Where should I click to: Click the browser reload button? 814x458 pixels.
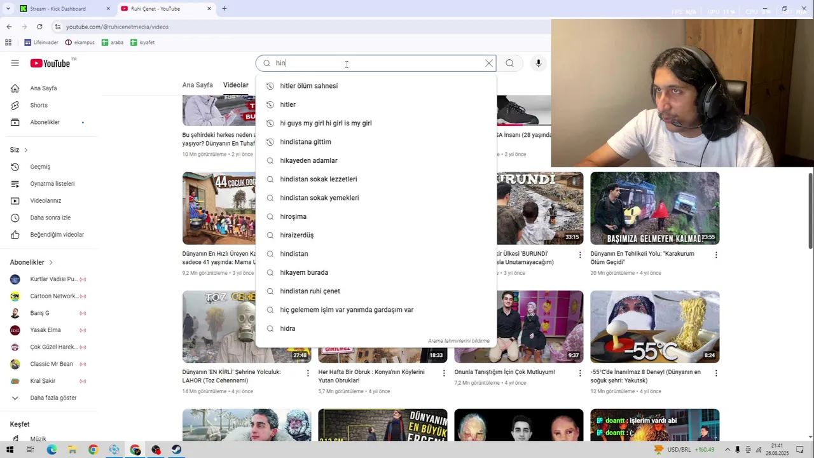coord(39,27)
